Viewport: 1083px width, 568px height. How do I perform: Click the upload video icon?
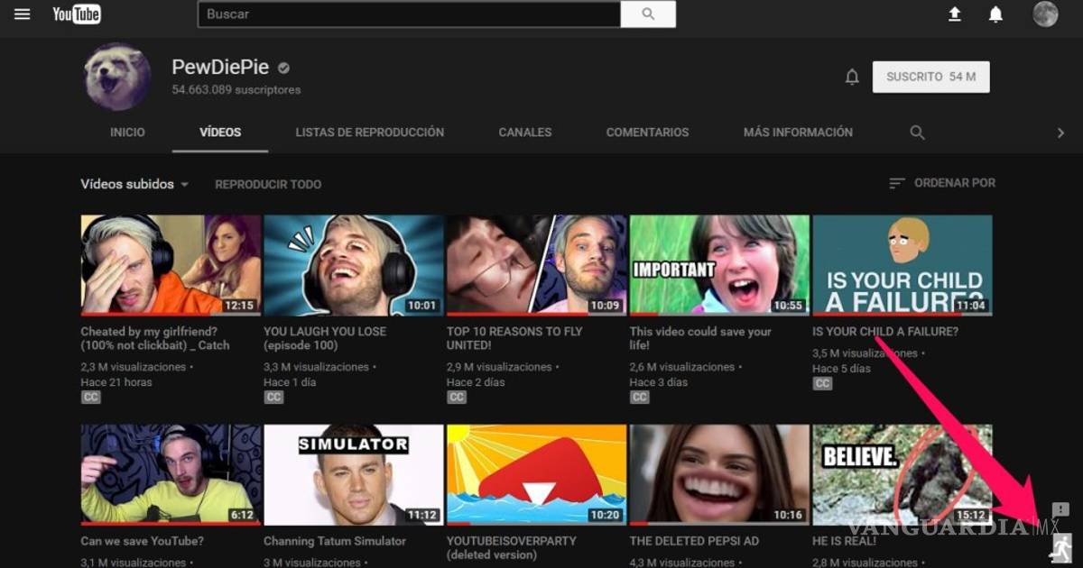(x=954, y=14)
